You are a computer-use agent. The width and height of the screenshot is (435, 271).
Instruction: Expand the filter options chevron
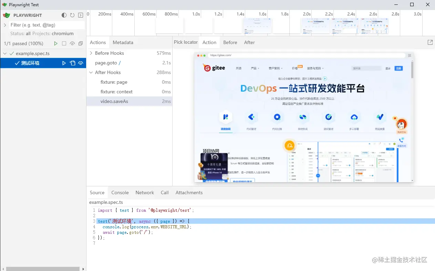tap(5, 25)
